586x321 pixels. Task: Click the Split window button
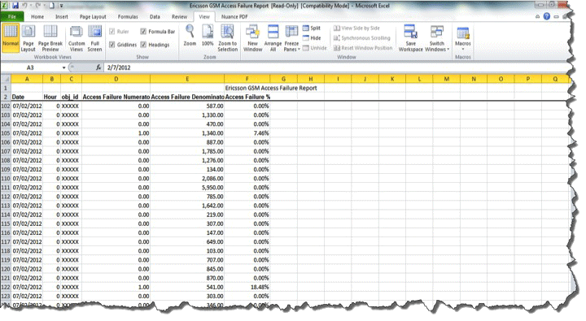pyautogui.click(x=312, y=28)
